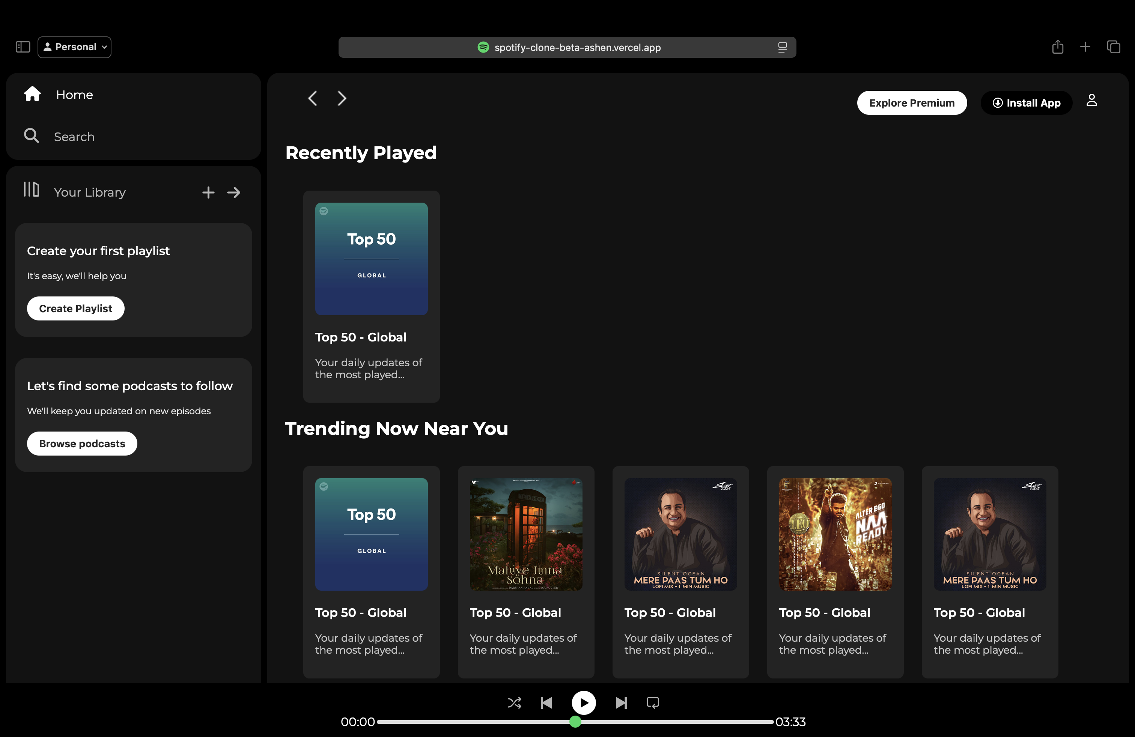The width and height of the screenshot is (1135, 737).
Task: Open the Personal profile dropdown
Action: pos(74,47)
